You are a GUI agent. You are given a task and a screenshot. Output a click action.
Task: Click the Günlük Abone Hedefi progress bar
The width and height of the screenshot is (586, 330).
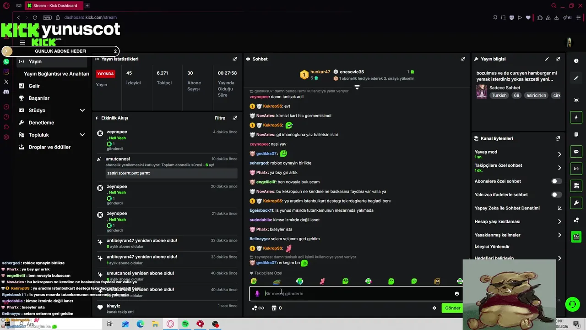point(60,51)
